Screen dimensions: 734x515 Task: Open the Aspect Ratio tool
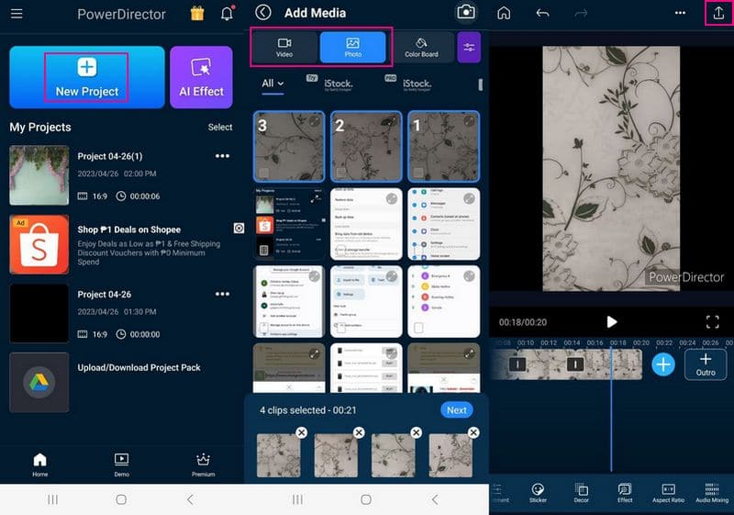(668, 494)
